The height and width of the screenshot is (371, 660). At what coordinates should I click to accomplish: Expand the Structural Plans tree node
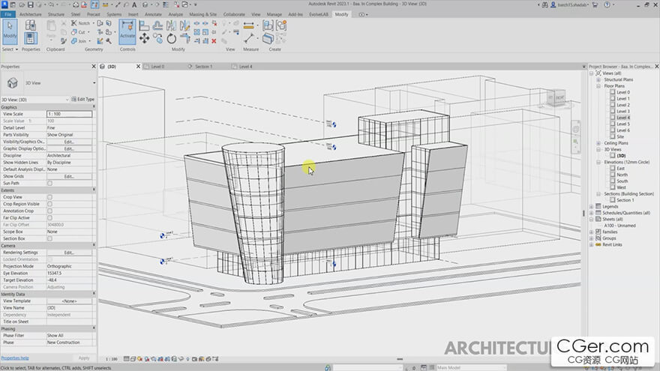(598, 79)
